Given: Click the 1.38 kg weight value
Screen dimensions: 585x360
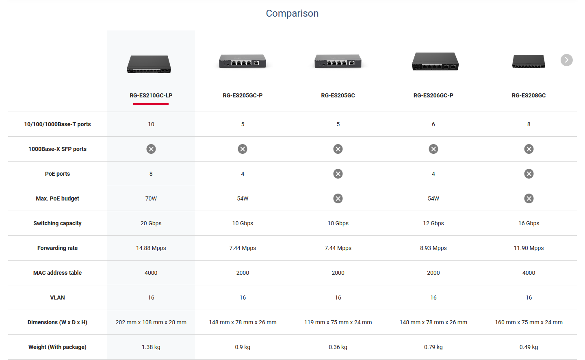Looking at the screenshot, I should point(151,347).
